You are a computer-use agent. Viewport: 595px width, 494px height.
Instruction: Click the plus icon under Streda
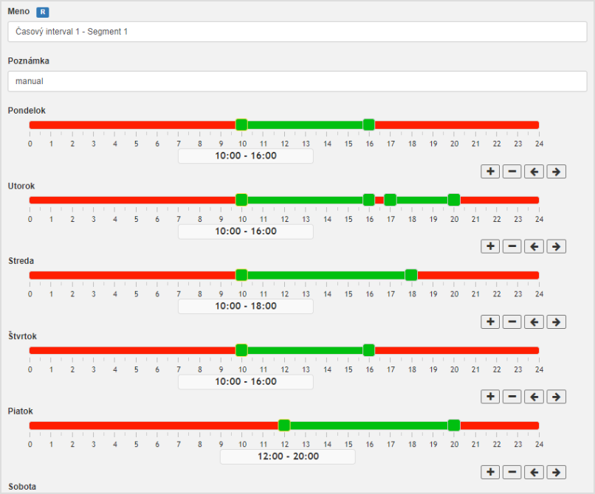490,322
